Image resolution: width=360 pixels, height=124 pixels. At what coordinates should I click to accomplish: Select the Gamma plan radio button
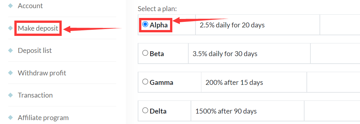pos(145,82)
